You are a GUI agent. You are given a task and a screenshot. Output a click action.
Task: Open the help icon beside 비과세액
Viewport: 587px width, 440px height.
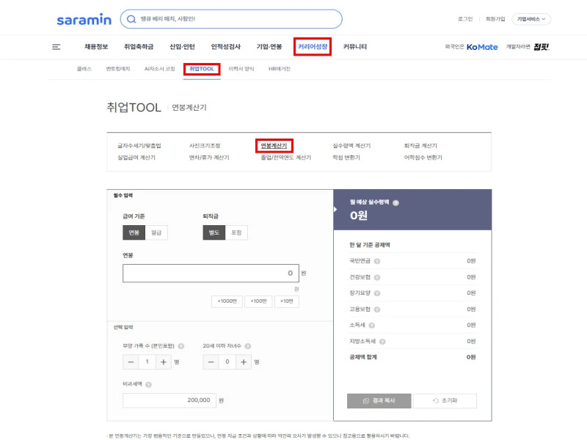pyautogui.click(x=148, y=384)
